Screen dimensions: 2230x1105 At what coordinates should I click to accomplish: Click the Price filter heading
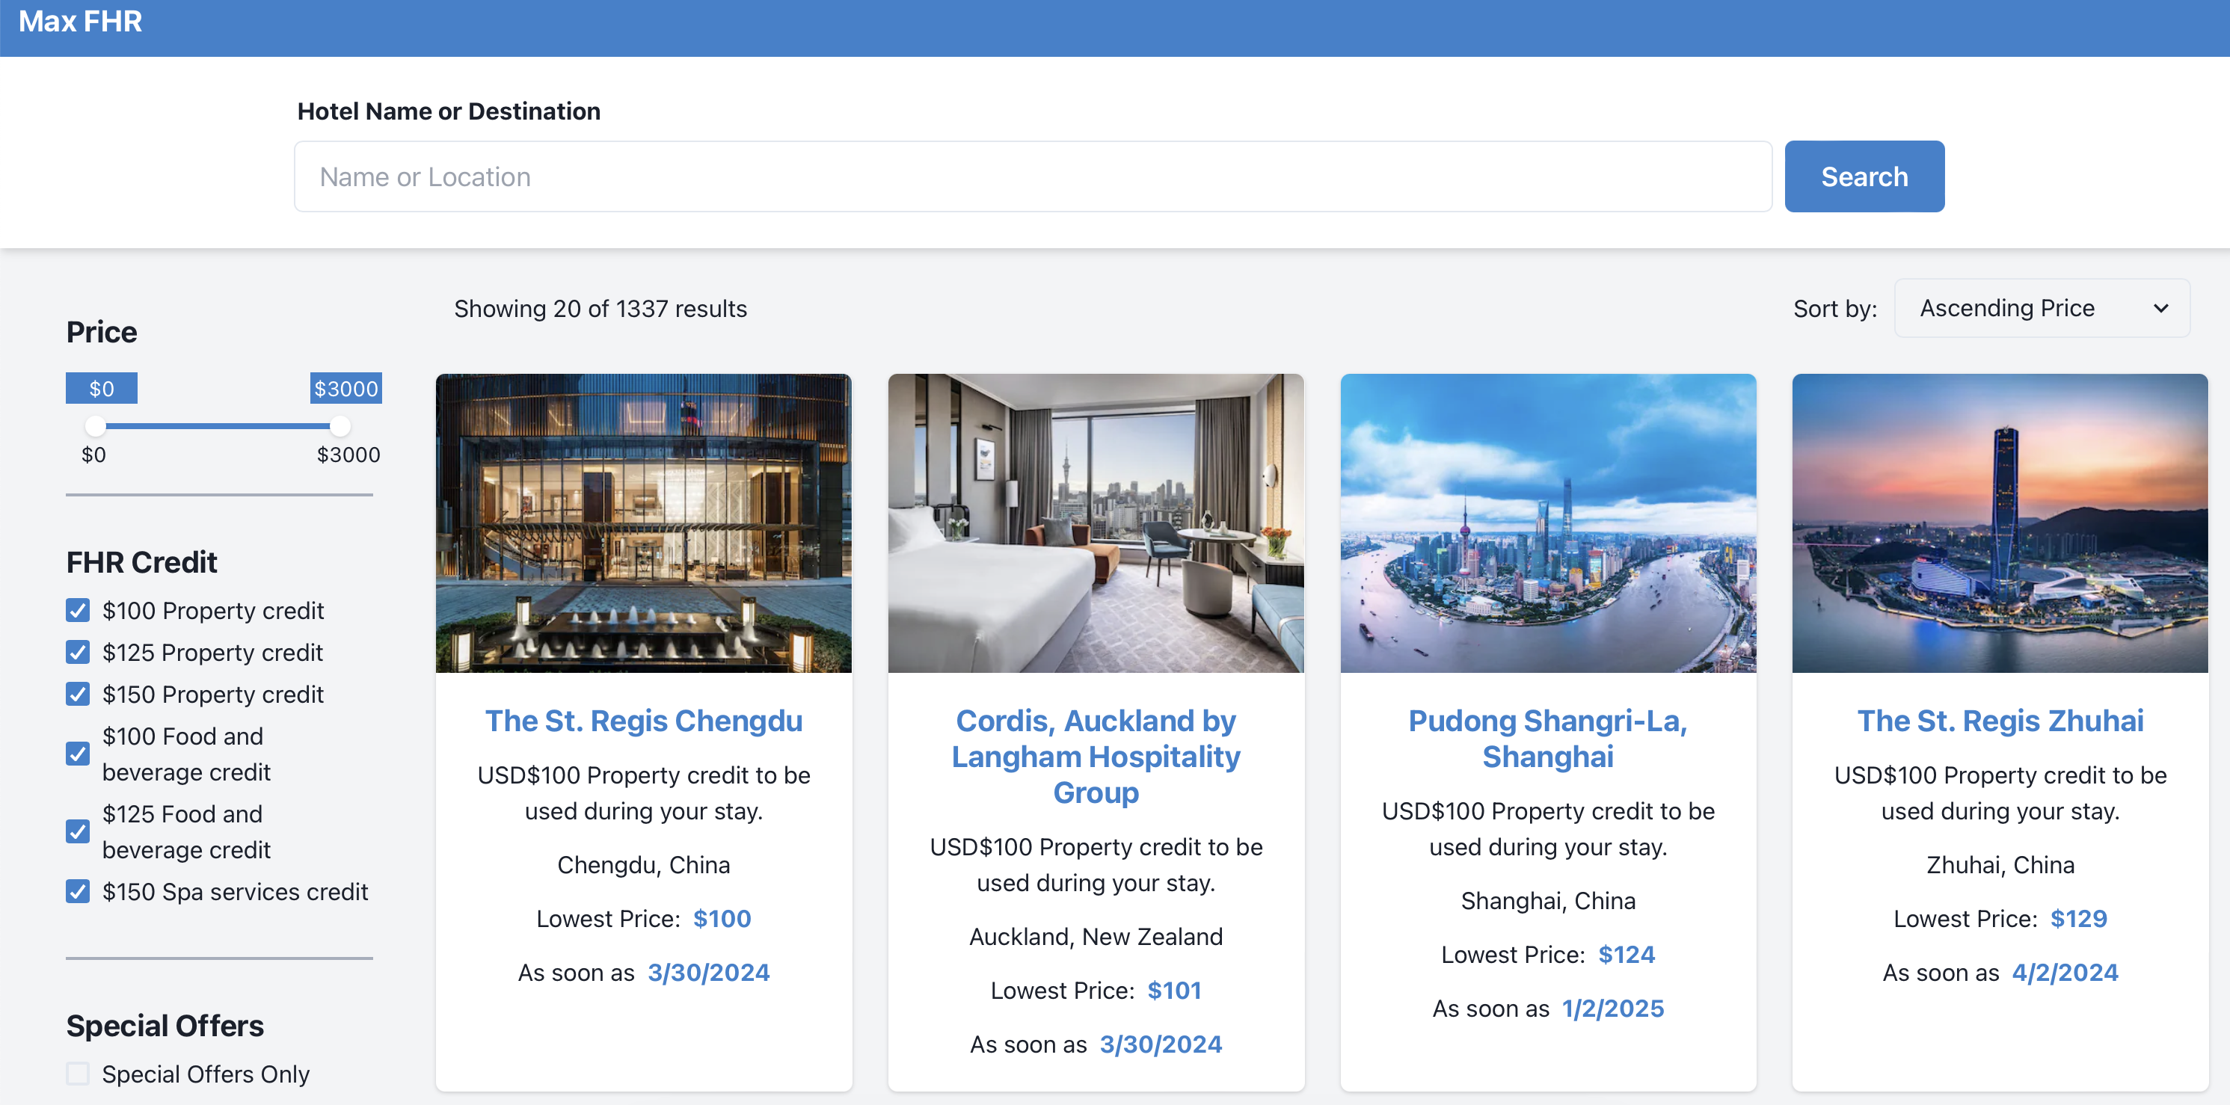coord(101,331)
